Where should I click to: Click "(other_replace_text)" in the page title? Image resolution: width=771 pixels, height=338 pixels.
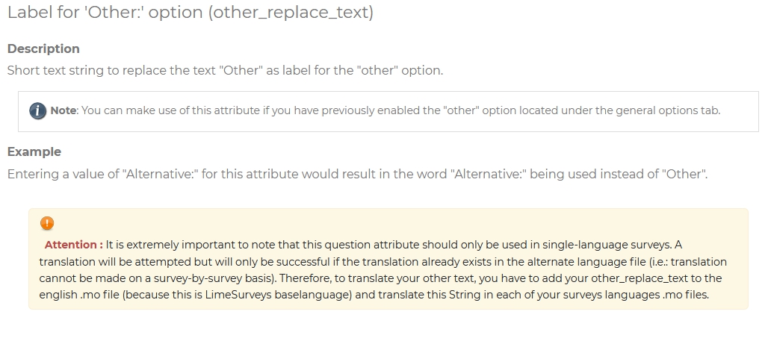[291, 13]
